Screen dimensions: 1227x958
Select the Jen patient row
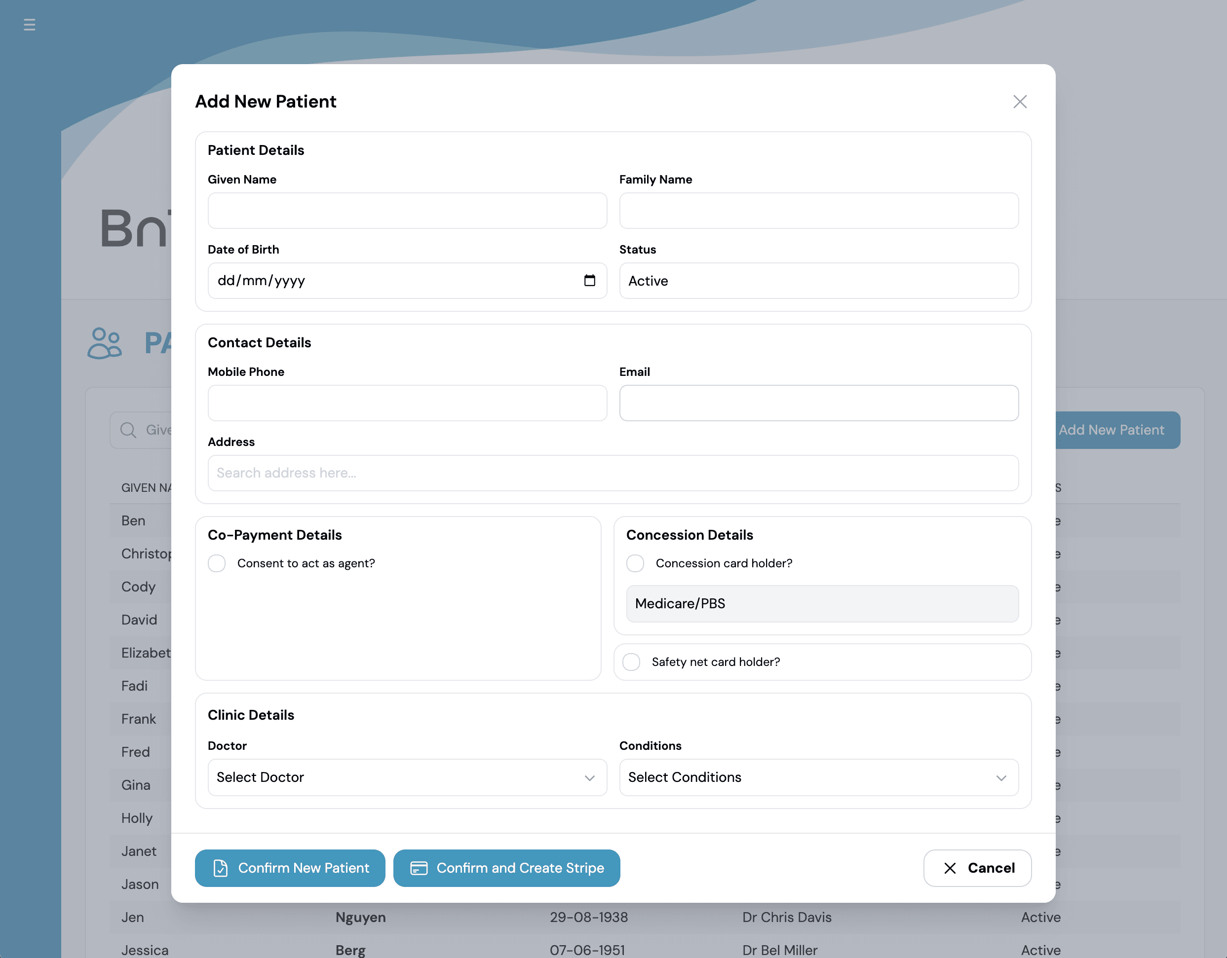click(645, 917)
